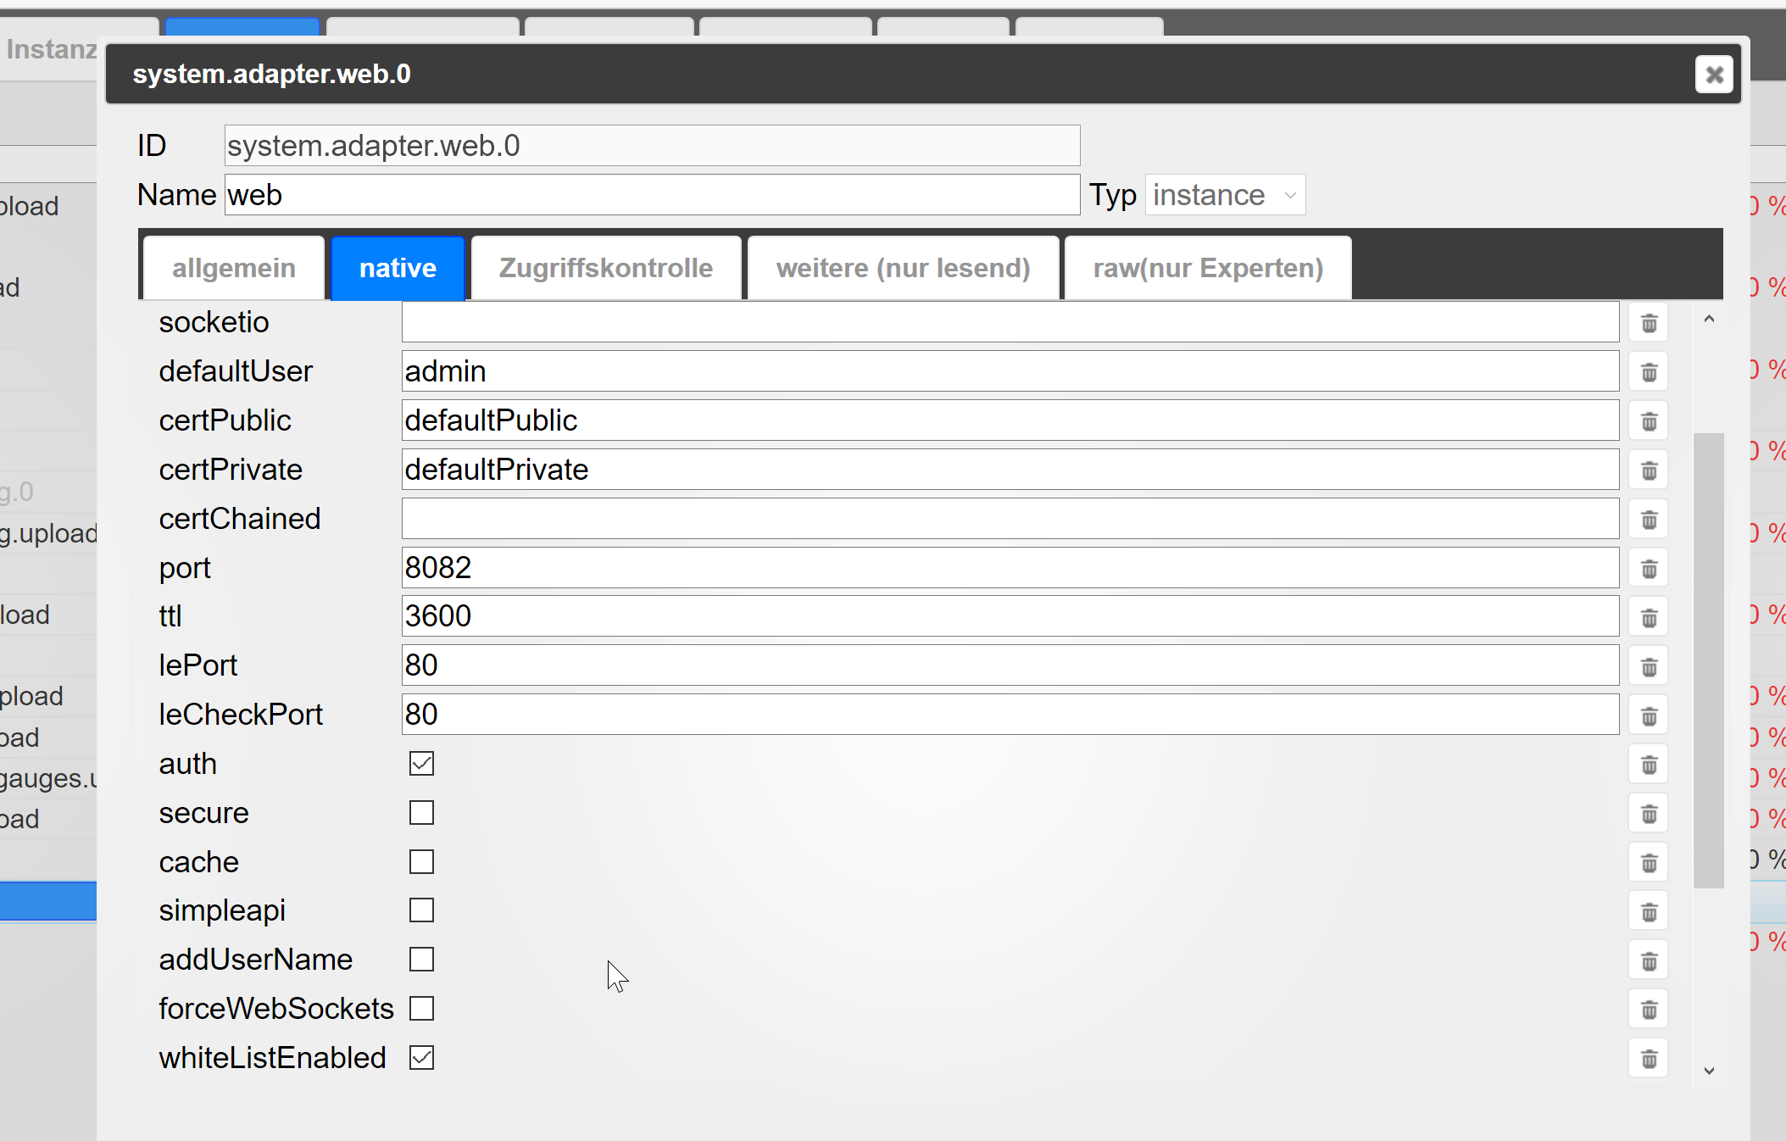Viewport: 1786px width, 1141px height.
Task: Open the Typ instance dropdown
Action: [1224, 195]
